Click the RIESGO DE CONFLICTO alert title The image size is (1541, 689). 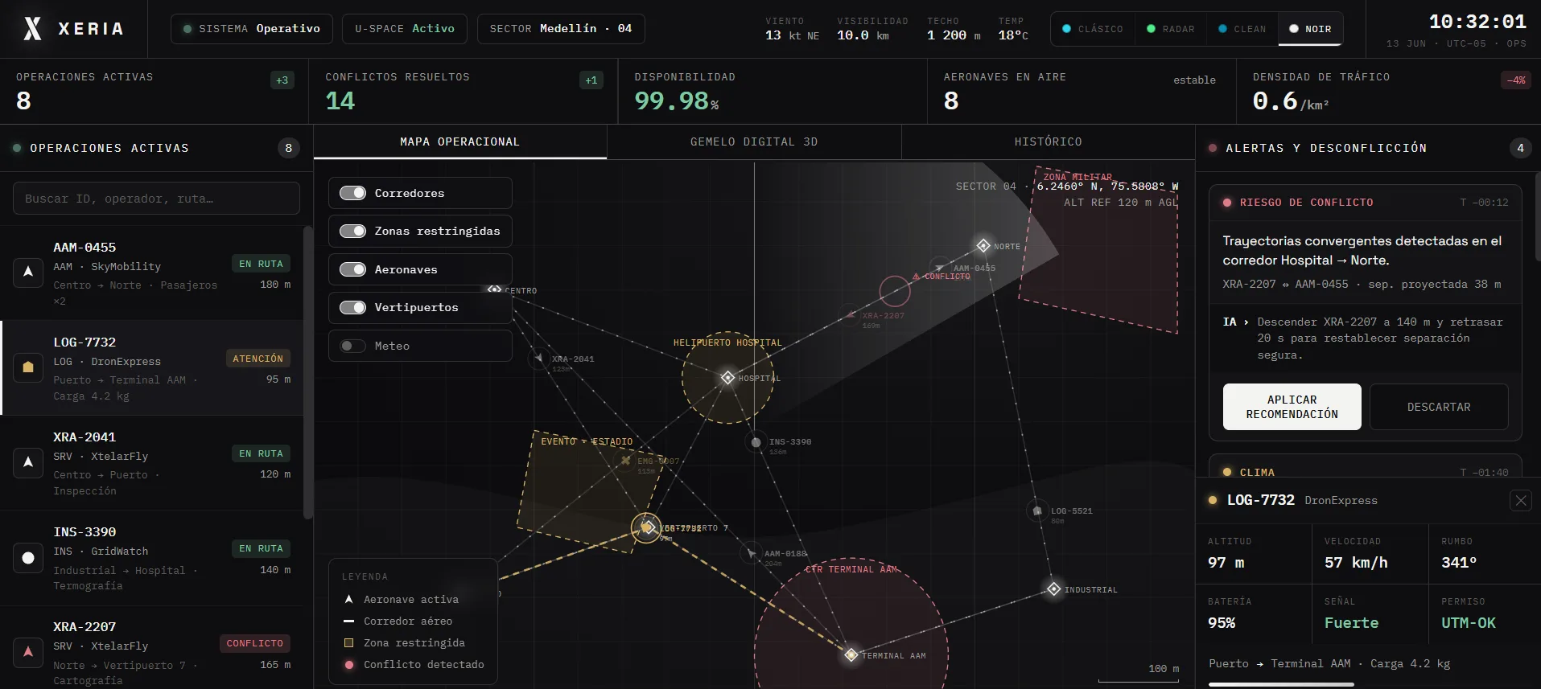(x=1306, y=203)
